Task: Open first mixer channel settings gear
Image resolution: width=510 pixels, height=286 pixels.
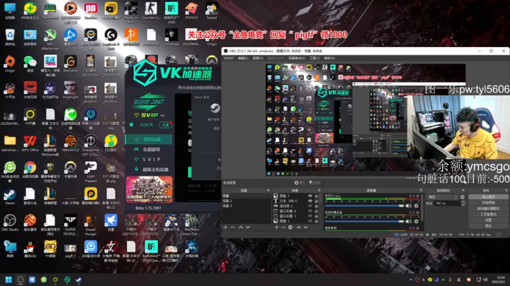Action: [x=416, y=205]
